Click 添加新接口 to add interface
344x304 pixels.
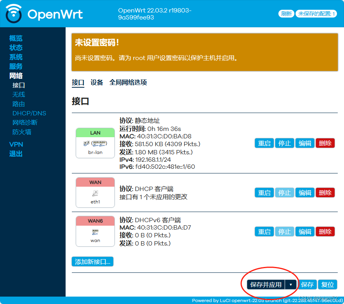tap(93, 262)
